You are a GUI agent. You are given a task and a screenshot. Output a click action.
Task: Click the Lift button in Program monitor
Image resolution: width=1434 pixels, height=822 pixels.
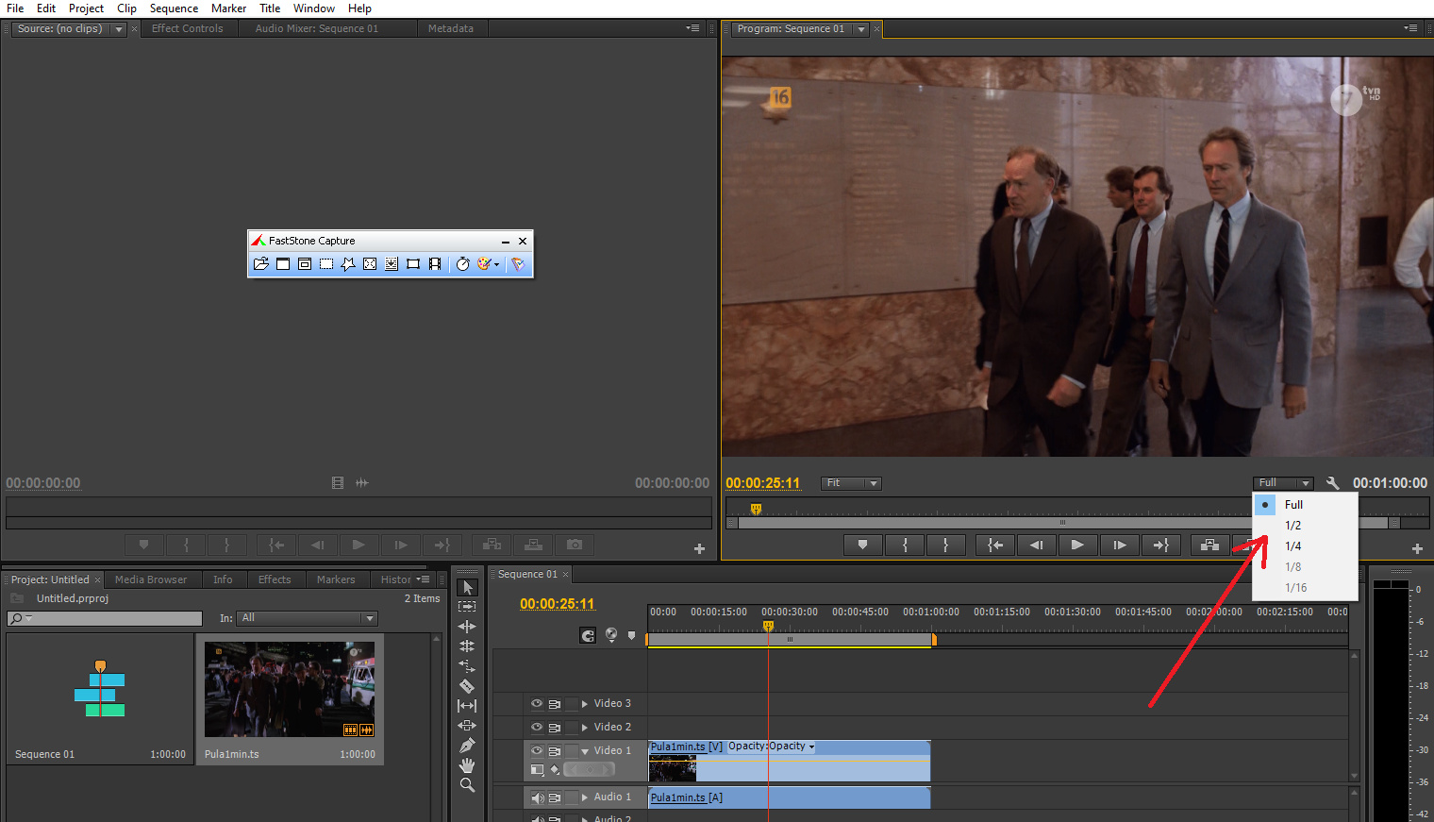1209,545
